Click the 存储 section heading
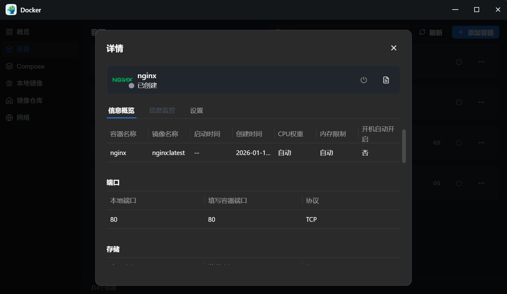The image size is (507, 294). click(x=113, y=249)
